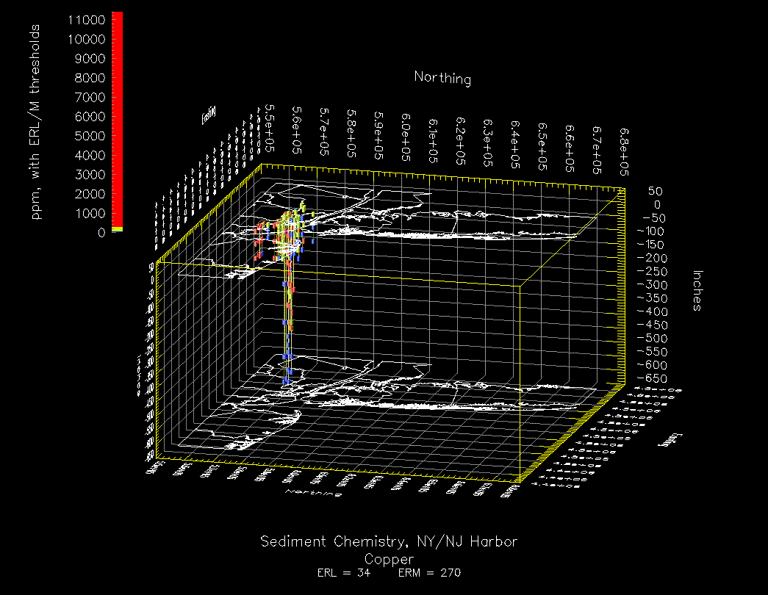
Task: Select the 'Inches' axis title on right
Action: point(697,289)
